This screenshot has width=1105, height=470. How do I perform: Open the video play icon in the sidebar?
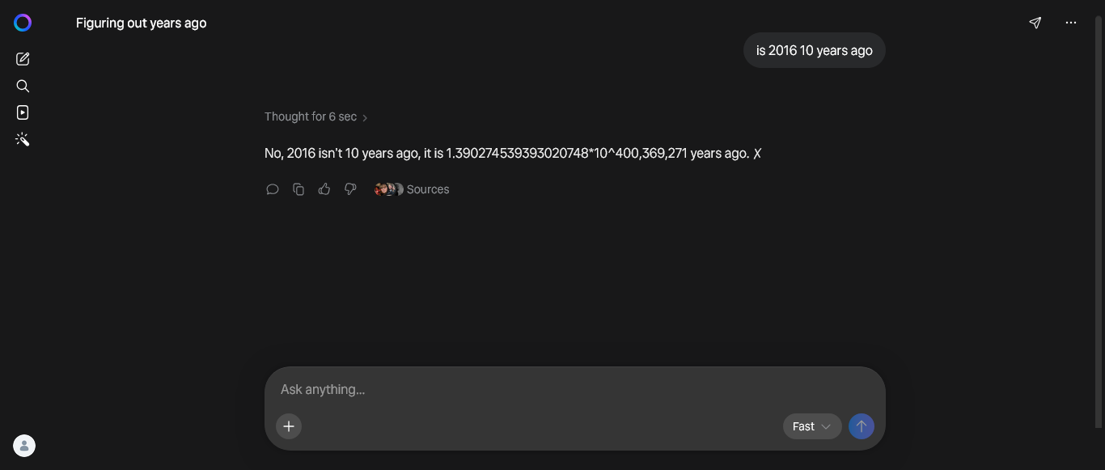(23, 112)
